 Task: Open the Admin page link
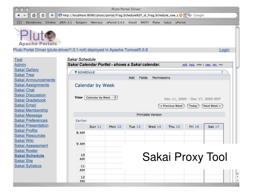[20, 65]
